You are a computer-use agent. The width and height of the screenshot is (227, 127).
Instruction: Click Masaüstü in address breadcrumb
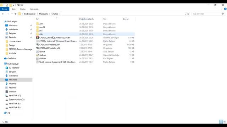43,14
